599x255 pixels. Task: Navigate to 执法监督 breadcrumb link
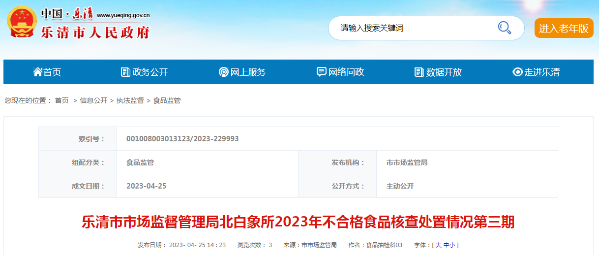(130, 100)
